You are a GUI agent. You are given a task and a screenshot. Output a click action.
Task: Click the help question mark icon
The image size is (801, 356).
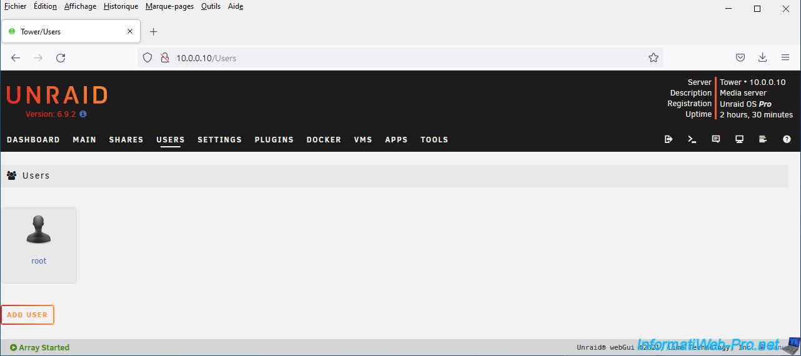(x=787, y=139)
